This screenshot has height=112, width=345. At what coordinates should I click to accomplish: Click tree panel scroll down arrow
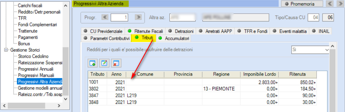(x=66, y=99)
